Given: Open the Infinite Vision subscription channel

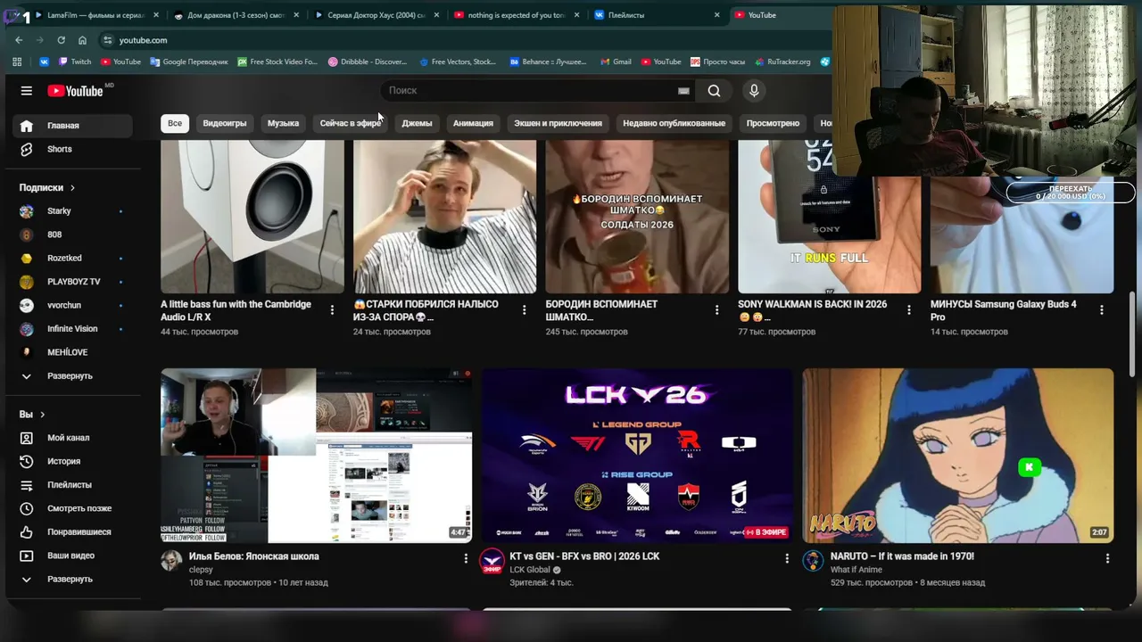Looking at the screenshot, I should click(x=71, y=329).
